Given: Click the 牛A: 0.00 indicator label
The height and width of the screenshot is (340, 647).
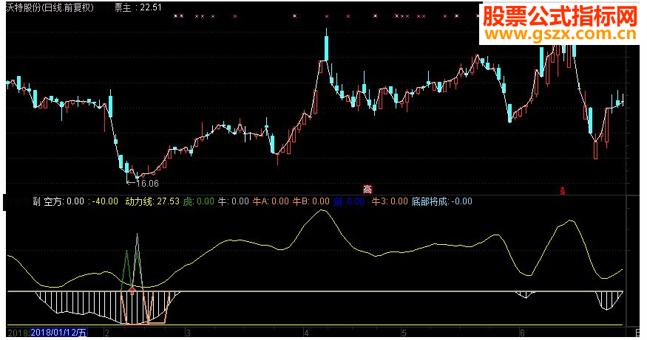Looking at the screenshot, I should [271, 201].
